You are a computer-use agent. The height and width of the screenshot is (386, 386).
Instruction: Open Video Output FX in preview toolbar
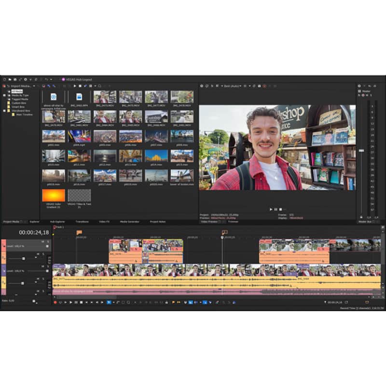pos(212,86)
